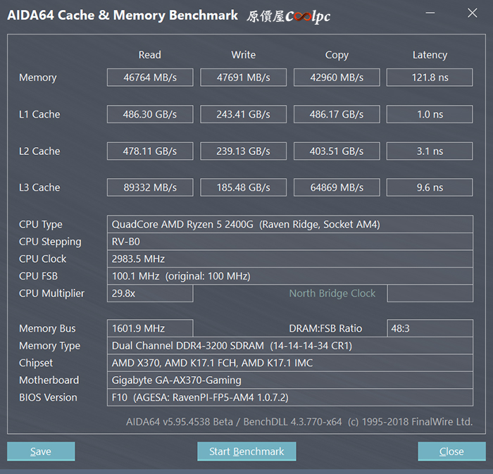Click the CPU Clock field 2983.5 MHz
Viewport: 493px width, 474px height.
290,258
